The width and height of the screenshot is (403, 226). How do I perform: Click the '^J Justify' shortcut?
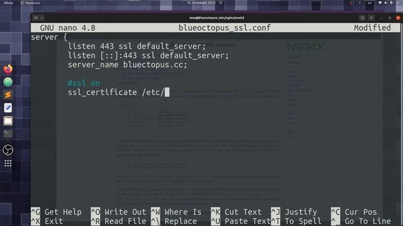[x=294, y=212]
